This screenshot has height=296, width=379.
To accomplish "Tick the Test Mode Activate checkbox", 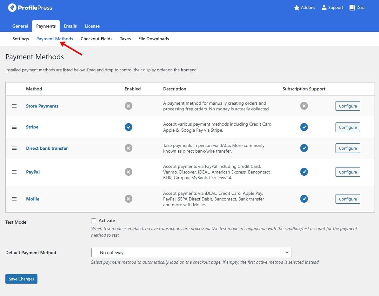I will click(94, 220).
